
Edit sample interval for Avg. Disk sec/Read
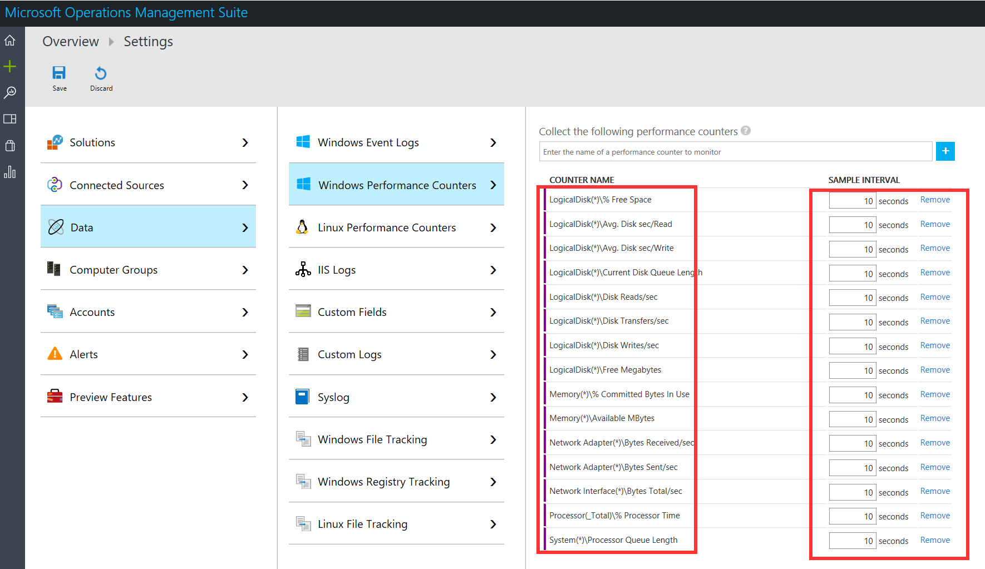click(853, 225)
